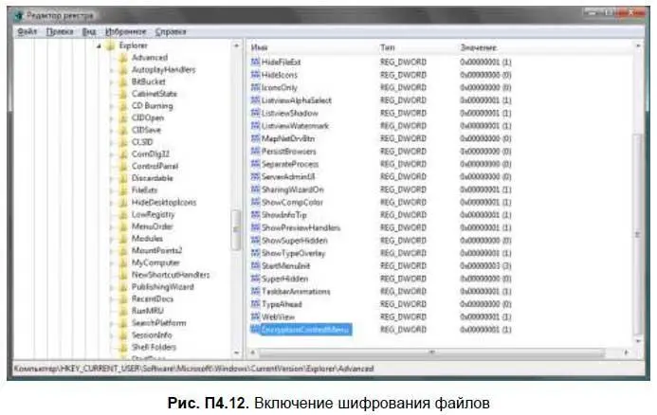The image size is (657, 415).
Task: Select the CIDOpen folder
Action: click(148, 118)
